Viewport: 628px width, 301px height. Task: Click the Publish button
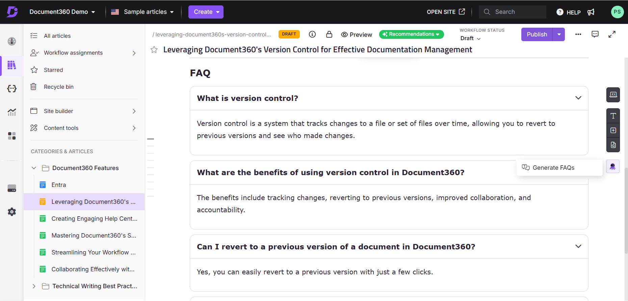tap(537, 34)
